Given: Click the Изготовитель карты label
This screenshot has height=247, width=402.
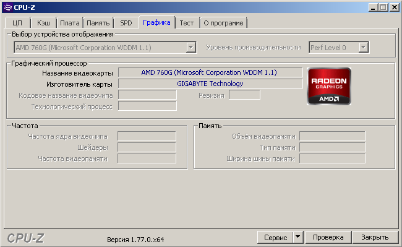Looking at the screenshot, I should (79, 84).
